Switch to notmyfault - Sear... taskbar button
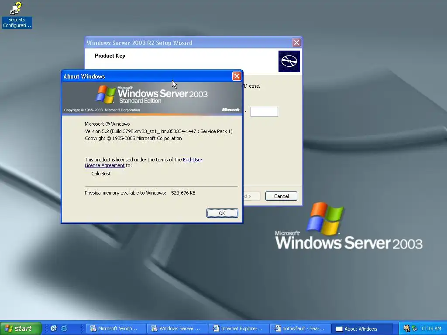447x335 pixels. 300,328
